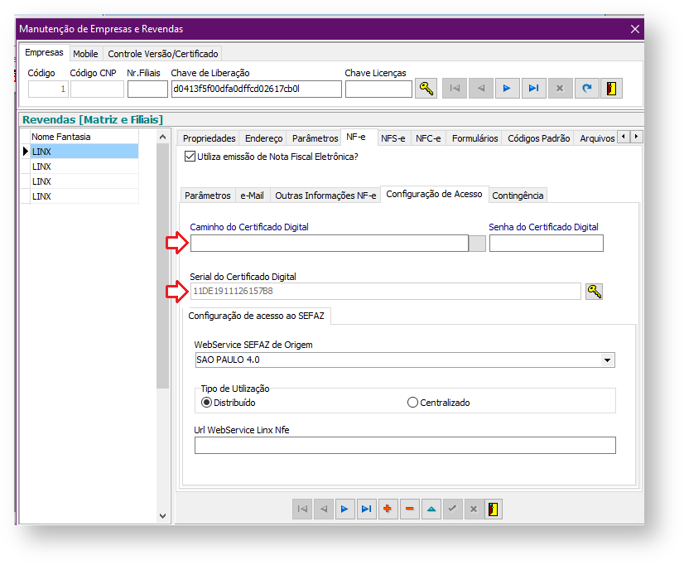Click the Chave de Liberação field
This screenshot has width=684, height=565.
click(x=256, y=89)
